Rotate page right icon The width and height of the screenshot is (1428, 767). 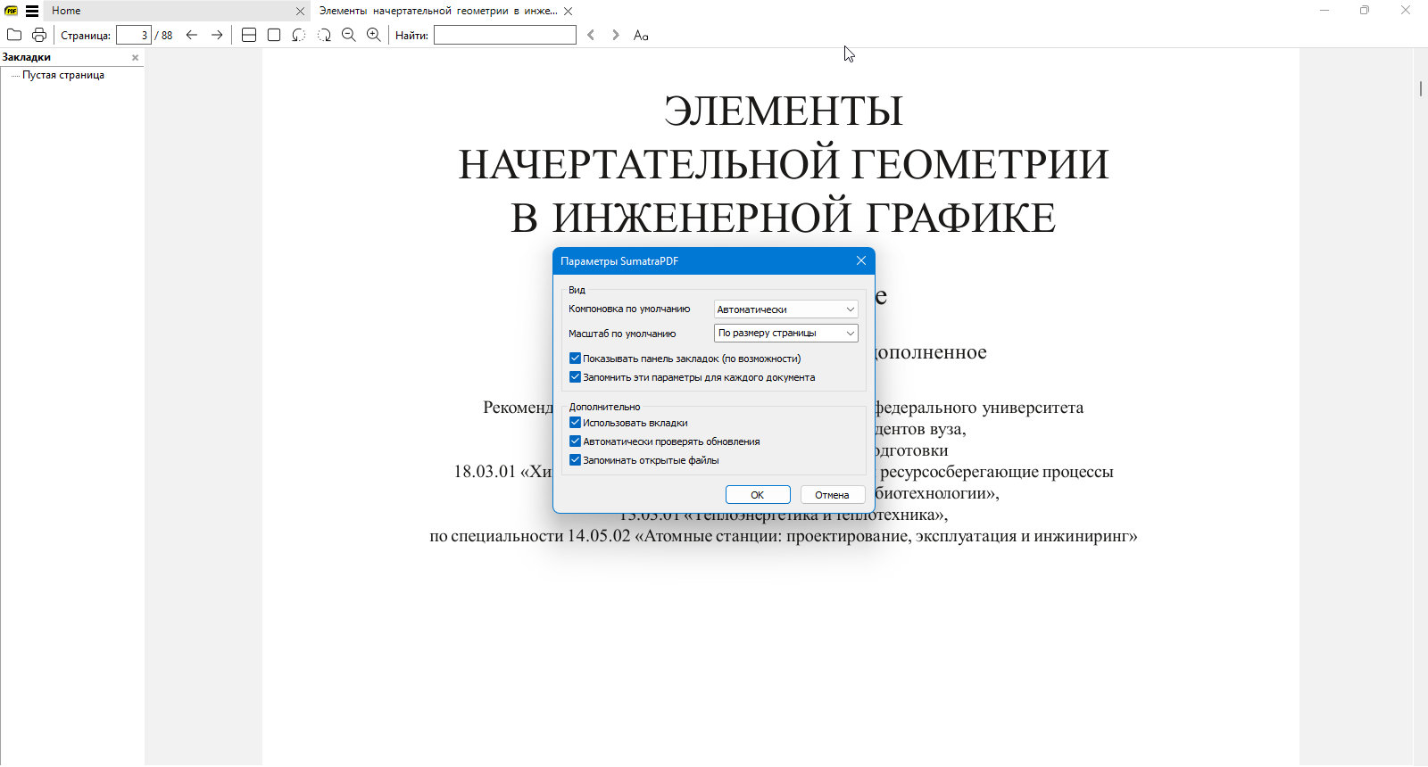coord(324,35)
